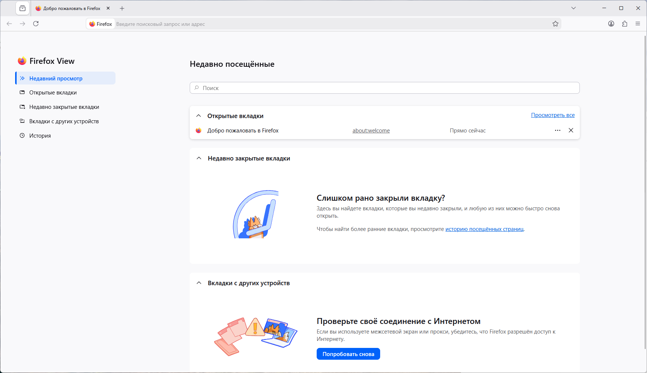Click the 'Поиск' search field
The width and height of the screenshot is (647, 373).
(385, 88)
